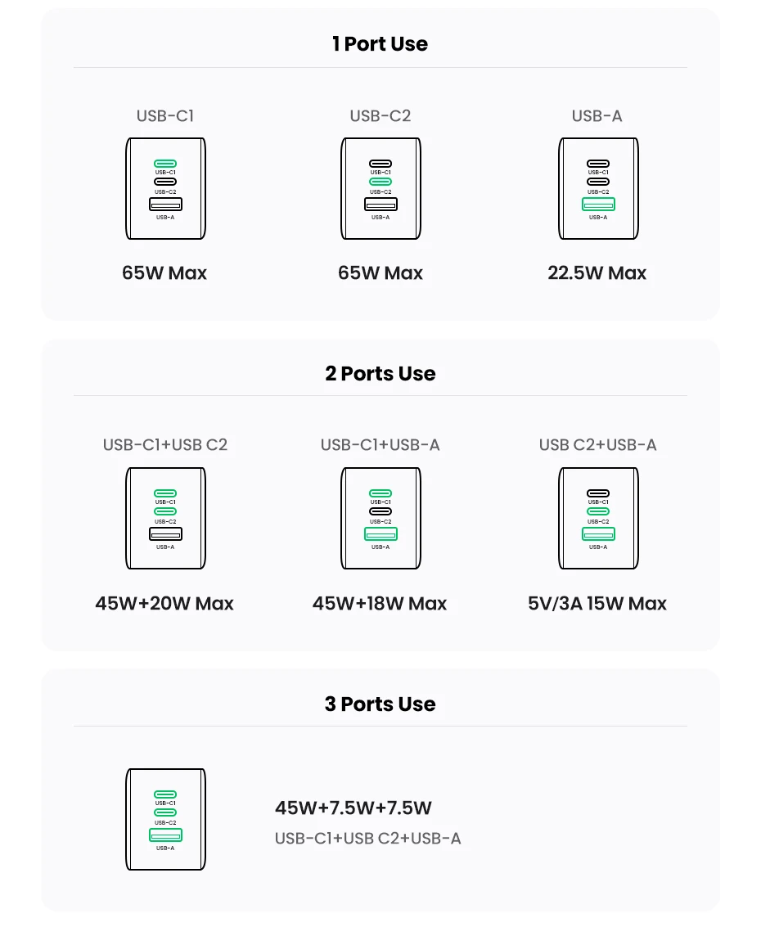The height and width of the screenshot is (936, 761).
Task: Select the charger diagram above 45W+18W Max
Action: pyautogui.click(x=380, y=519)
